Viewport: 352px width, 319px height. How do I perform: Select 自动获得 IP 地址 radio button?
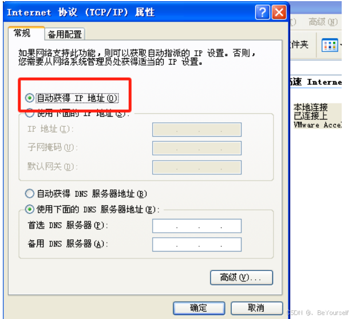pos(29,98)
